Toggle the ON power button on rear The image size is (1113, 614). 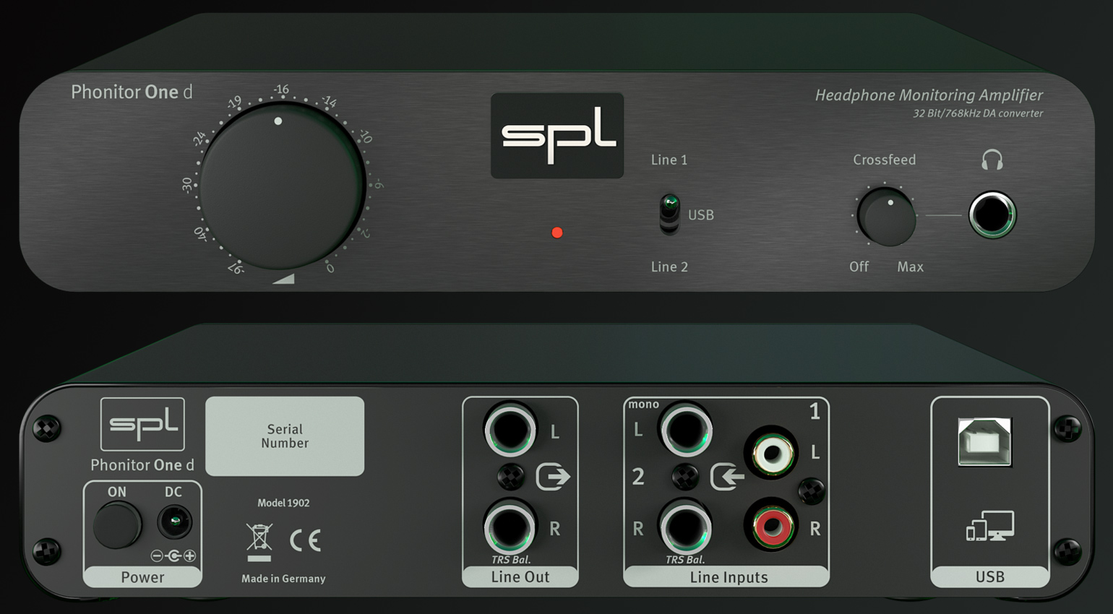click(x=117, y=525)
